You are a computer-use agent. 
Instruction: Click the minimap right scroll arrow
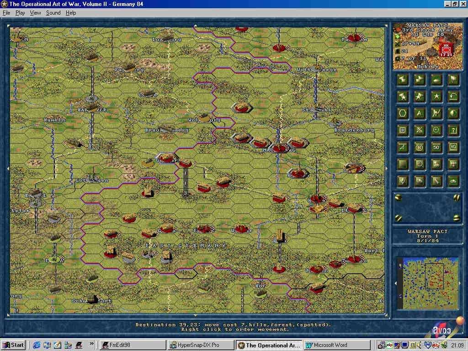point(460,283)
